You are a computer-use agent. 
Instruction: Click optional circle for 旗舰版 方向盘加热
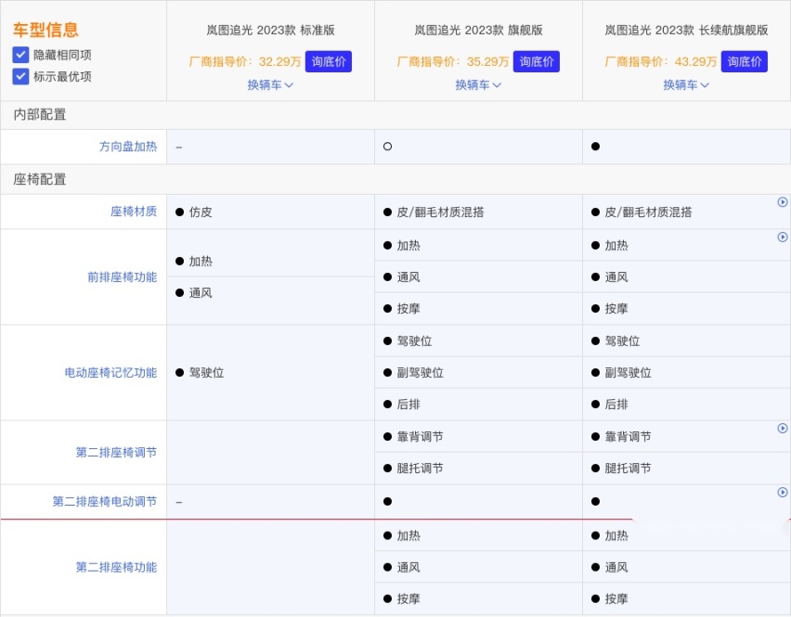pyautogui.click(x=387, y=147)
